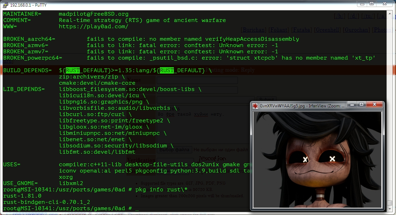Click the highlighted 'RUST' following 'lang/${'

click(x=167, y=70)
